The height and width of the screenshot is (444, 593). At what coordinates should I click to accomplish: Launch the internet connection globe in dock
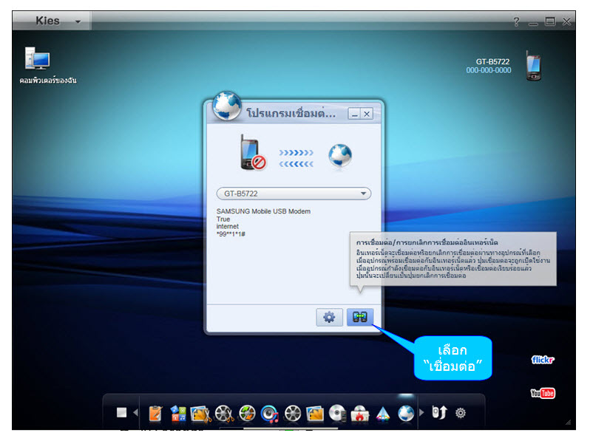[406, 413]
